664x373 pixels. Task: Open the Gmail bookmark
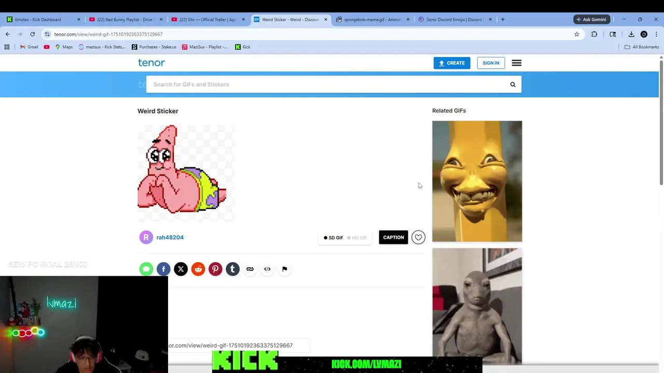point(29,47)
